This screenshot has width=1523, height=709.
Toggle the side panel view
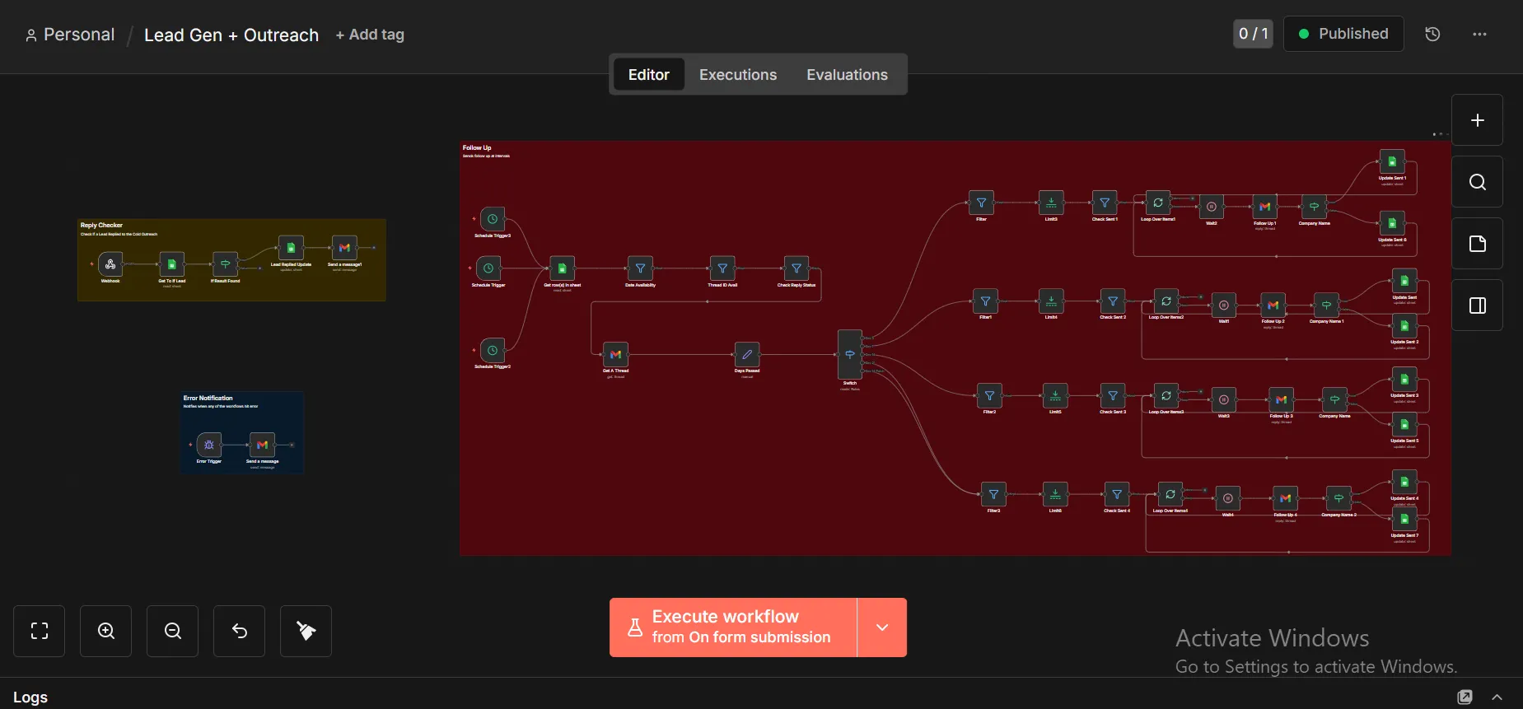coord(1478,306)
